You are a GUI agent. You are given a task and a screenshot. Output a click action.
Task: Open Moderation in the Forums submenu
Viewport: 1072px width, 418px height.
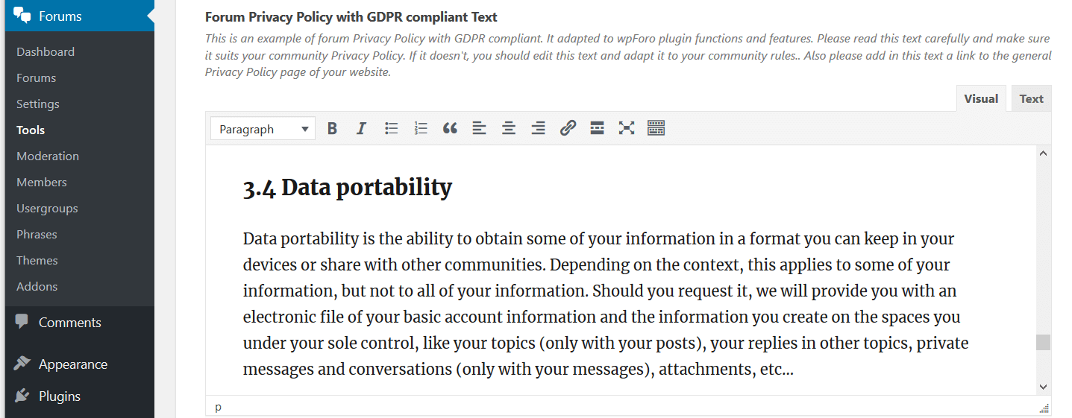pyautogui.click(x=48, y=156)
